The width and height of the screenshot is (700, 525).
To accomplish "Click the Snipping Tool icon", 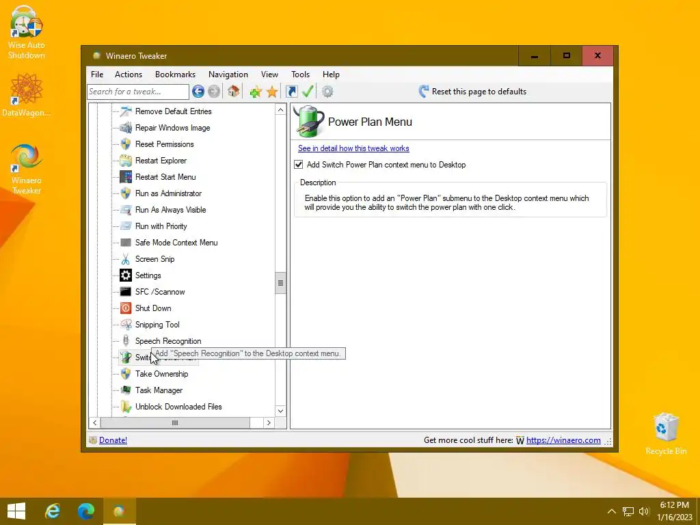I will pyautogui.click(x=126, y=325).
